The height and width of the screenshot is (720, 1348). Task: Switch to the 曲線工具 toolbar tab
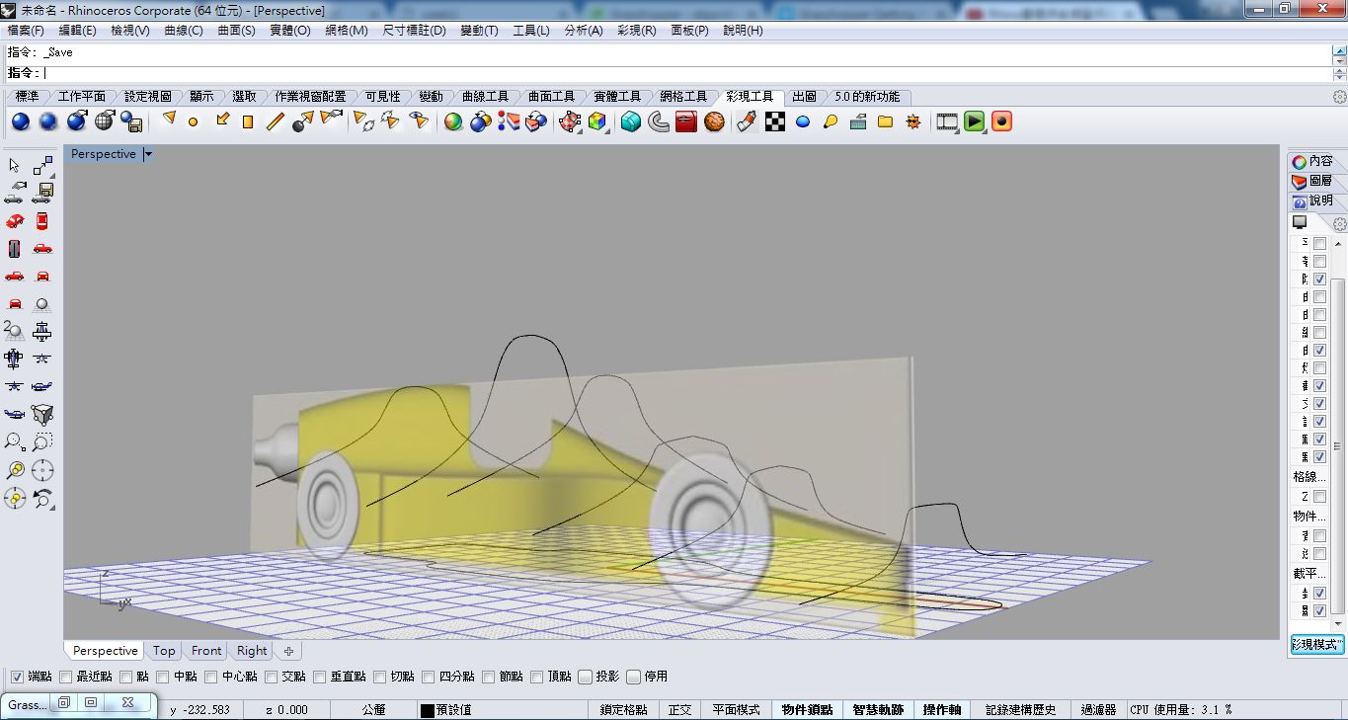click(x=485, y=97)
